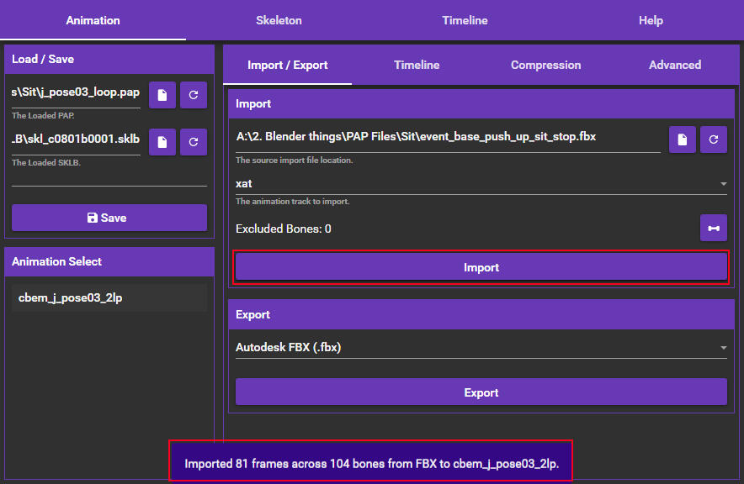Open the Advanced sub-tab
This screenshot has width=744, height=484.
pos(675,65)
